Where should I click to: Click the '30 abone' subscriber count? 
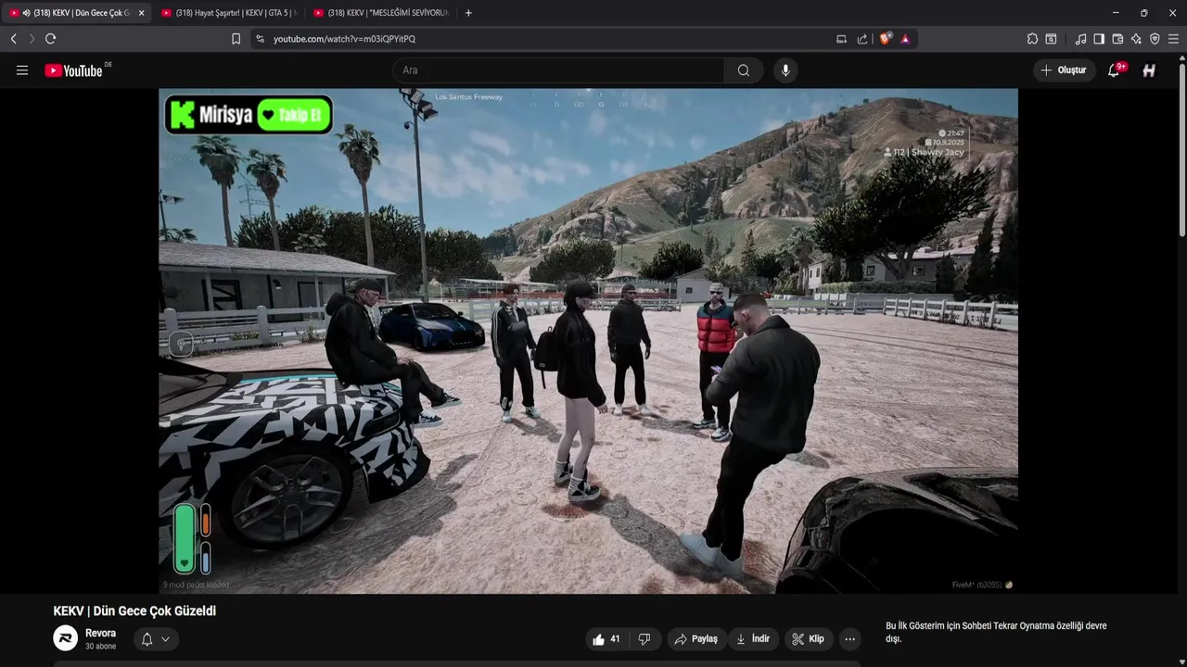click(x=100, y=647)
